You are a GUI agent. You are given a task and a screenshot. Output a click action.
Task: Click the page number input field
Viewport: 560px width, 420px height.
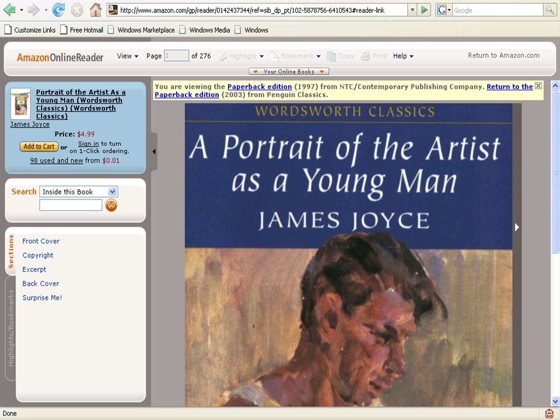(176, 56)
